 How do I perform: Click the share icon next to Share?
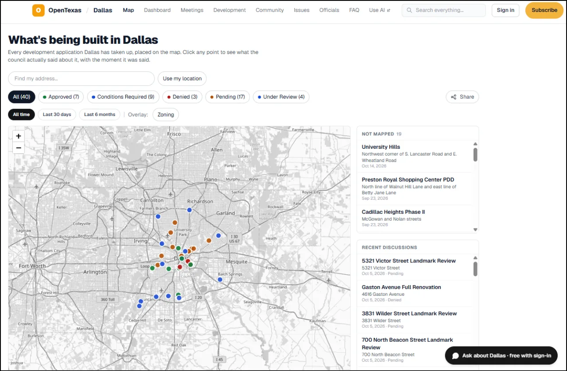[454, 97]
